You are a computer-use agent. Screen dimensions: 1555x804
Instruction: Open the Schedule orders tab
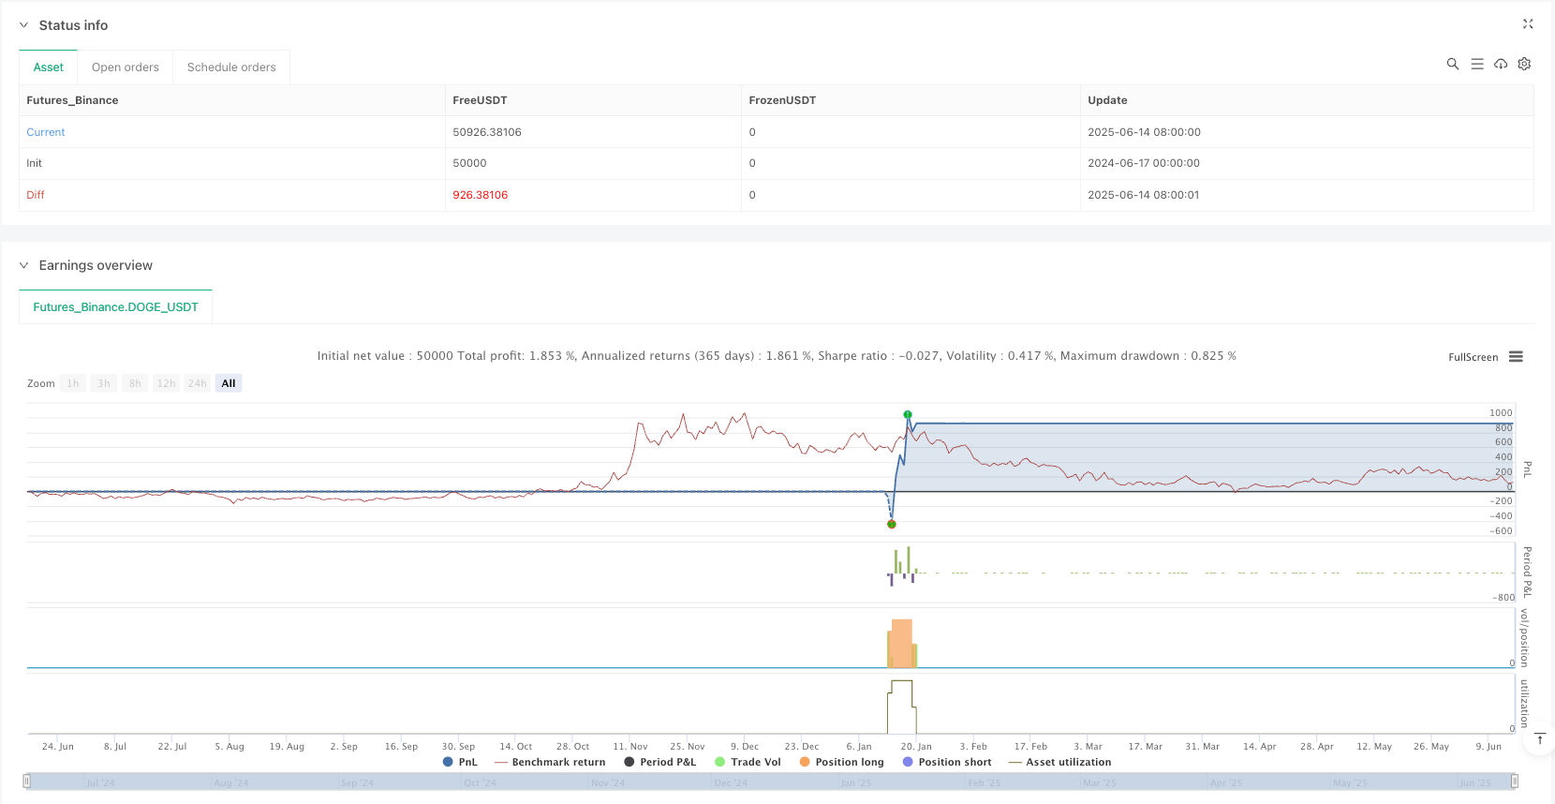(x=231, y=67)
